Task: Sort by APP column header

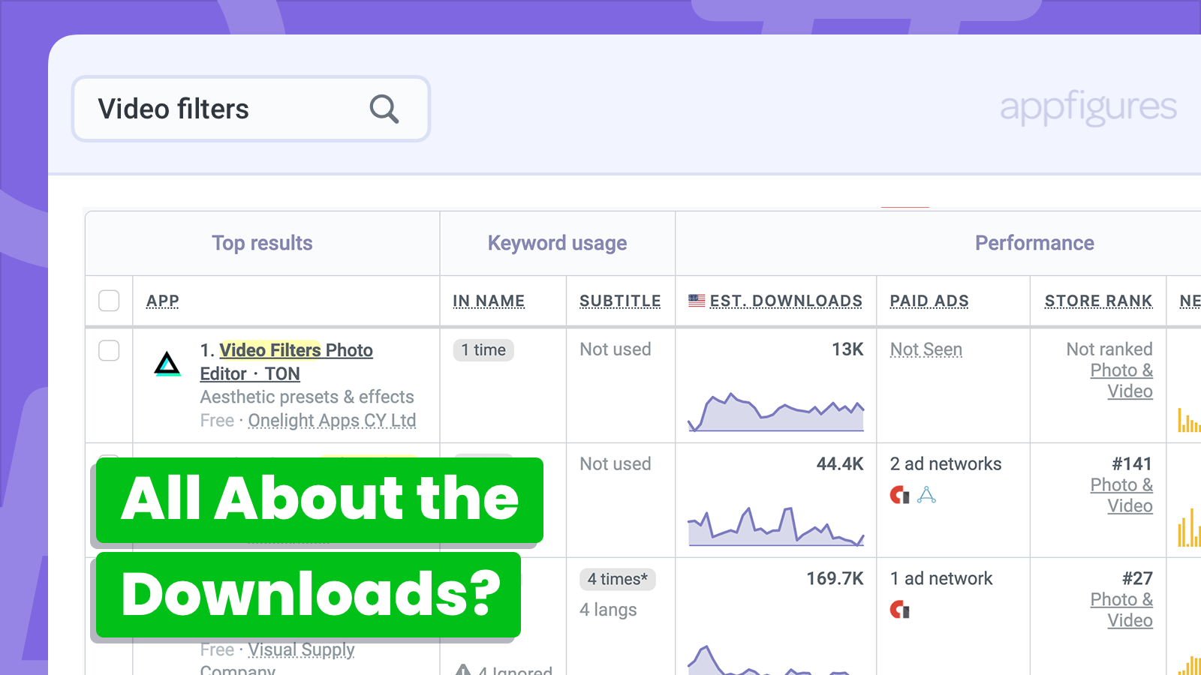Action: pos(163,301)
